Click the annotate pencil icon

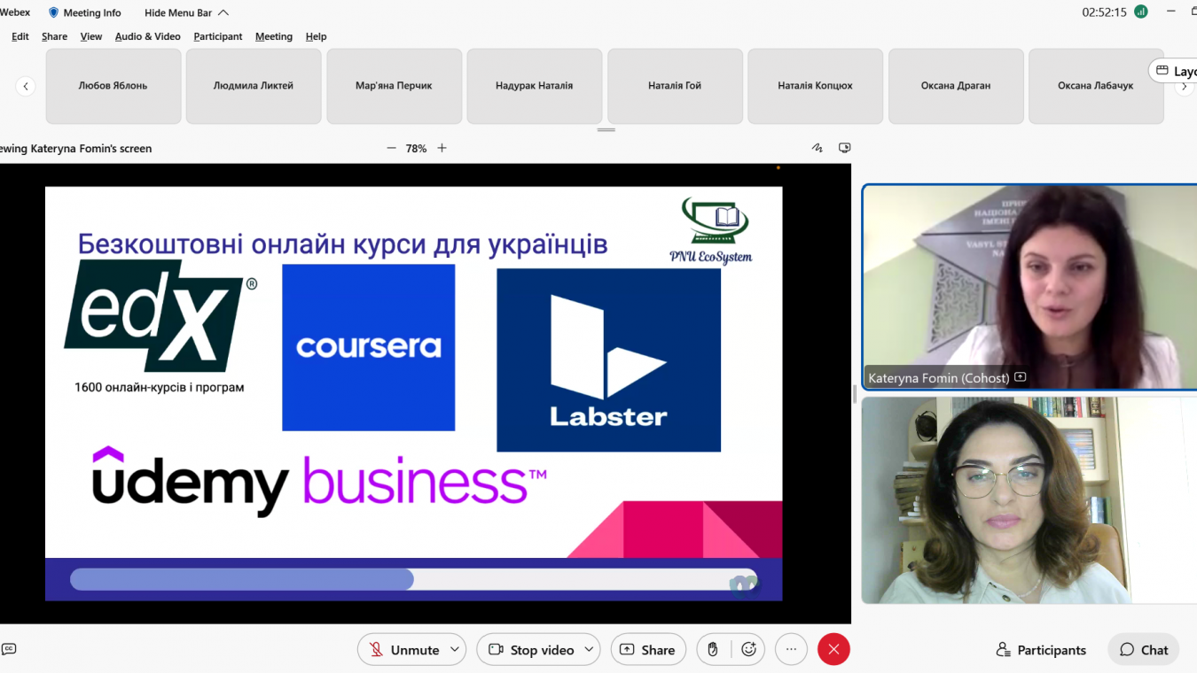[x=817, y=148]
